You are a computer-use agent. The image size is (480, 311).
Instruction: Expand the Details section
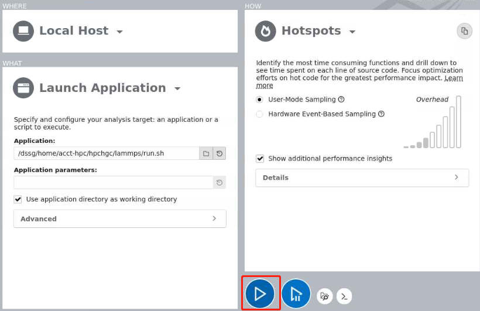pos(362,177)
